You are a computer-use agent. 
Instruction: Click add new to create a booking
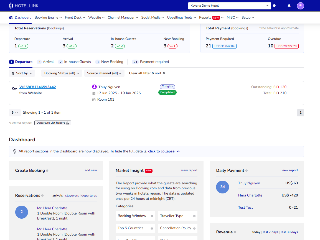coord(91,170)
